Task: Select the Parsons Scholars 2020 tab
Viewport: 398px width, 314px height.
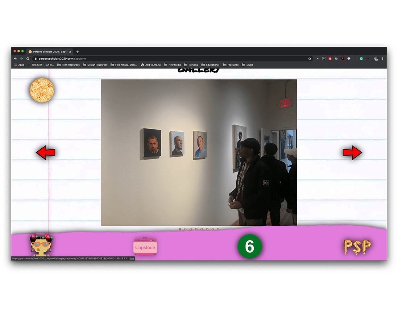Action: (50, 52)
